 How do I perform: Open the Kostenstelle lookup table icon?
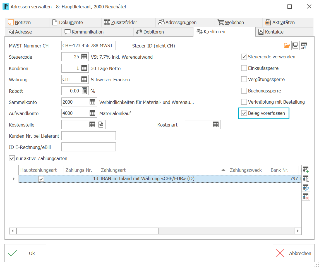click(x=92, y=125)
